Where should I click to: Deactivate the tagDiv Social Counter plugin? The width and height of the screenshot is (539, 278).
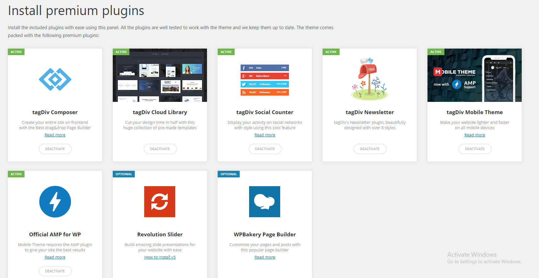(x=265, y=149)
